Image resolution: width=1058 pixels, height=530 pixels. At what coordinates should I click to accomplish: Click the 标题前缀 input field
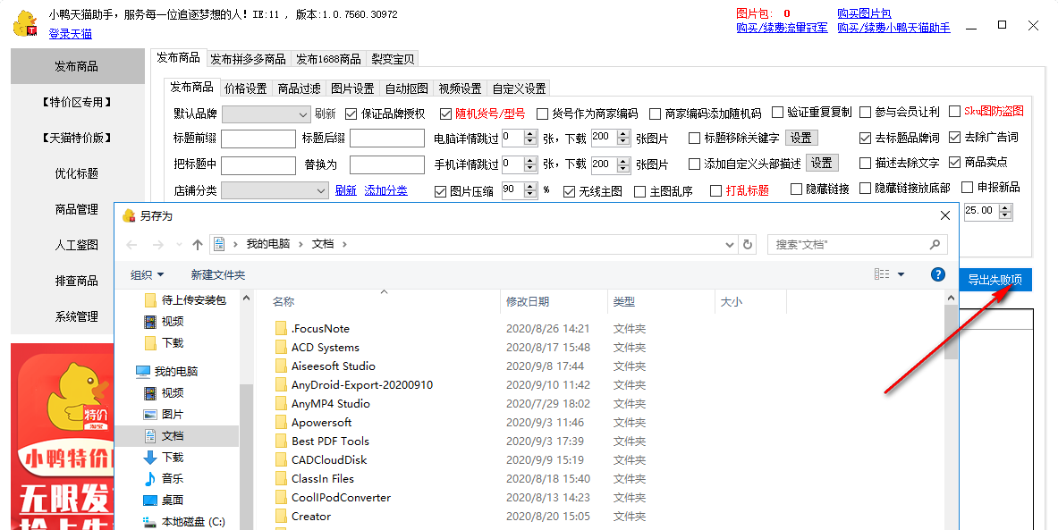[x=258, y=139]
